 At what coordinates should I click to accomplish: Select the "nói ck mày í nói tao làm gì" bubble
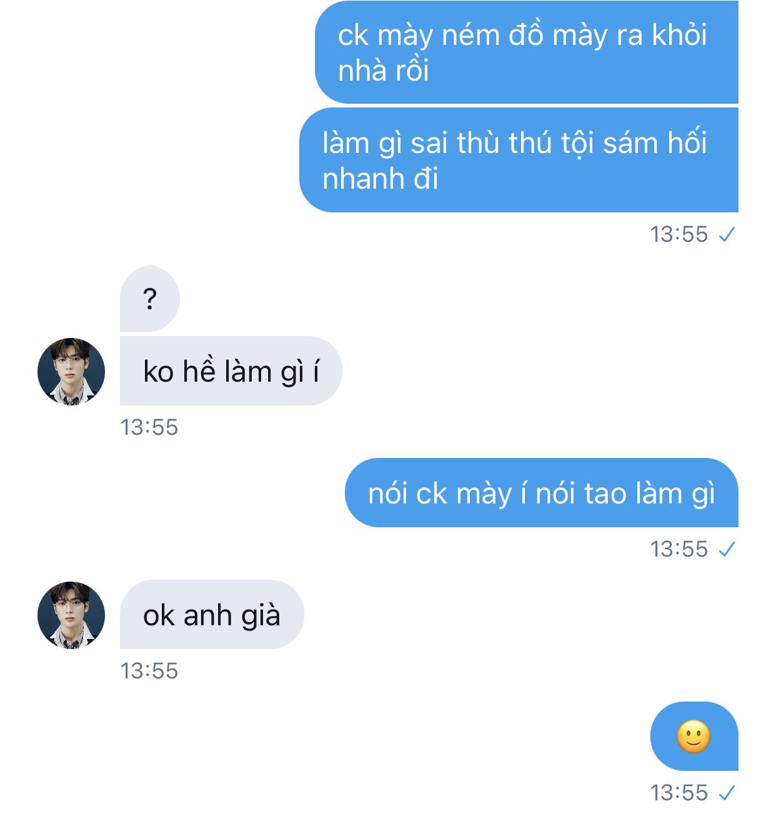pyautogui.click(x=541, y=494)
